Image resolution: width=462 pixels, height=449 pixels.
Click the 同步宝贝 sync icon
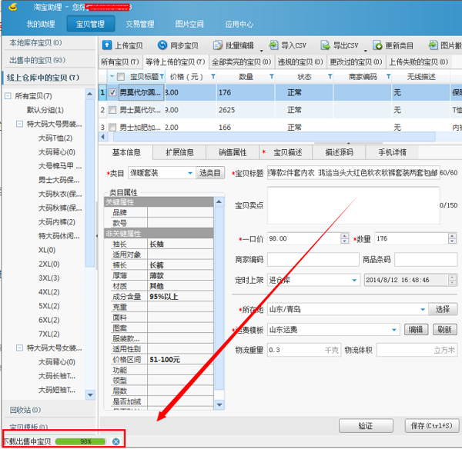click(x=162, y=45)
